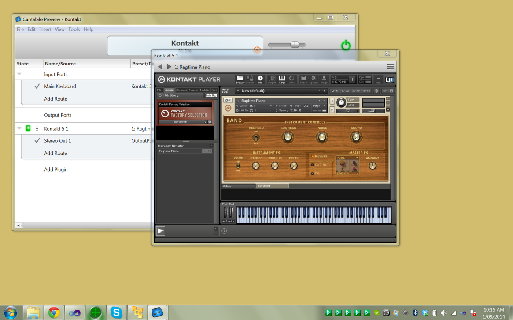Open the PLATE reverb type dropdown
This screenshot has width=513, height=320.
[x=347, y=158]
